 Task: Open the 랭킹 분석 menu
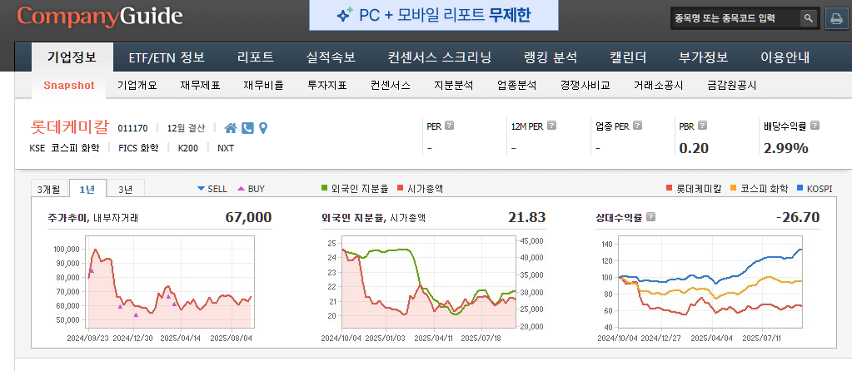click(x=551, y=57)
